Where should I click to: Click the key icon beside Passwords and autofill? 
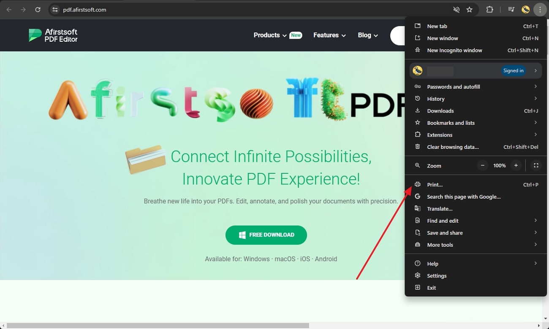pyautogui.click(x=418, y=86)
